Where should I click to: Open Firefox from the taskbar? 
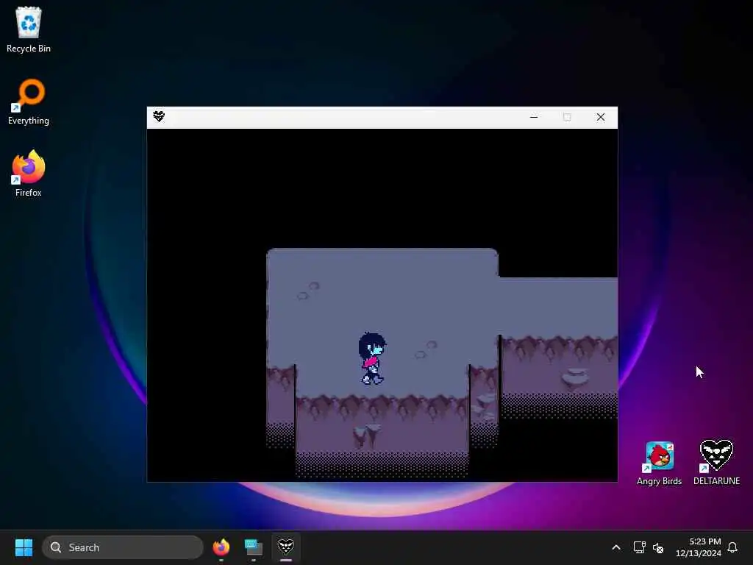click(221, 547)
